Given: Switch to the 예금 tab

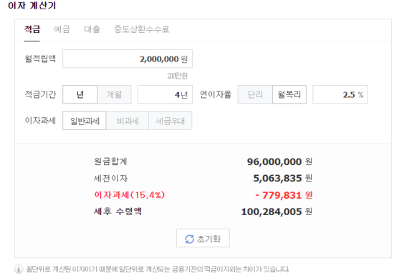Looking at the screenshot, I should coord(62,29).
